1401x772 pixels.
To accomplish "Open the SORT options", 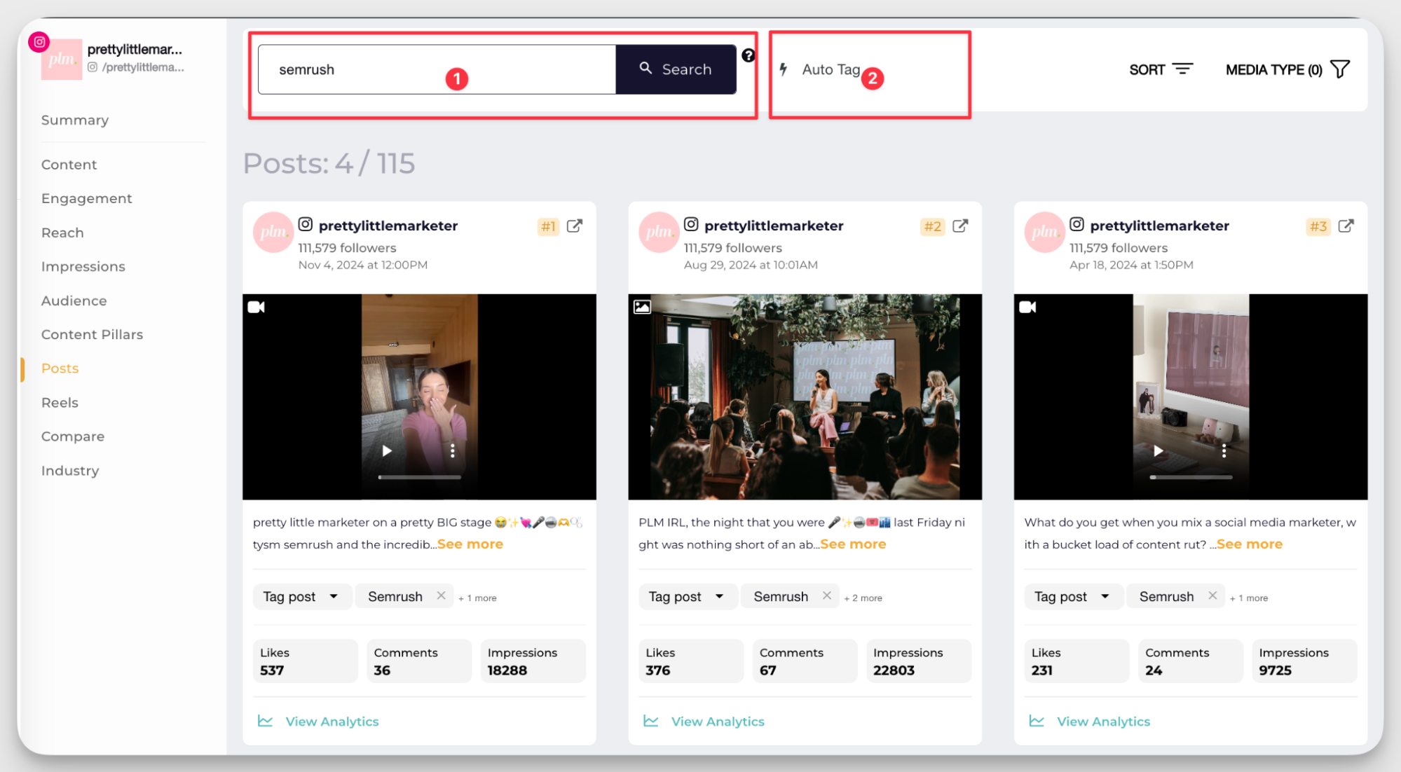I will coord(1161,69).
